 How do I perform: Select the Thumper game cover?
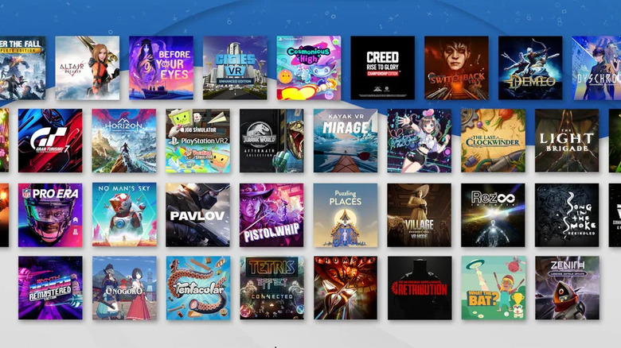coord(346,288)
